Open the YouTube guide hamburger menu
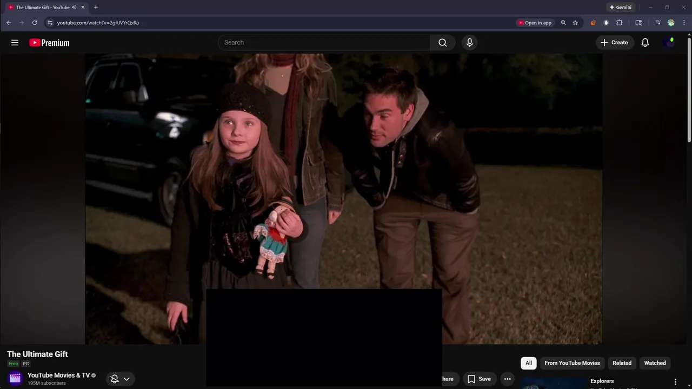692x389 pixels. tap(15, 43)
